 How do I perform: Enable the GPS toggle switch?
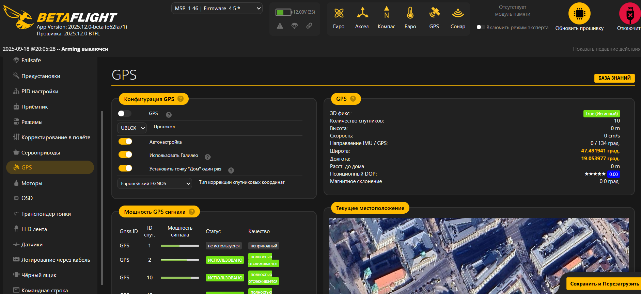point(125,114)
